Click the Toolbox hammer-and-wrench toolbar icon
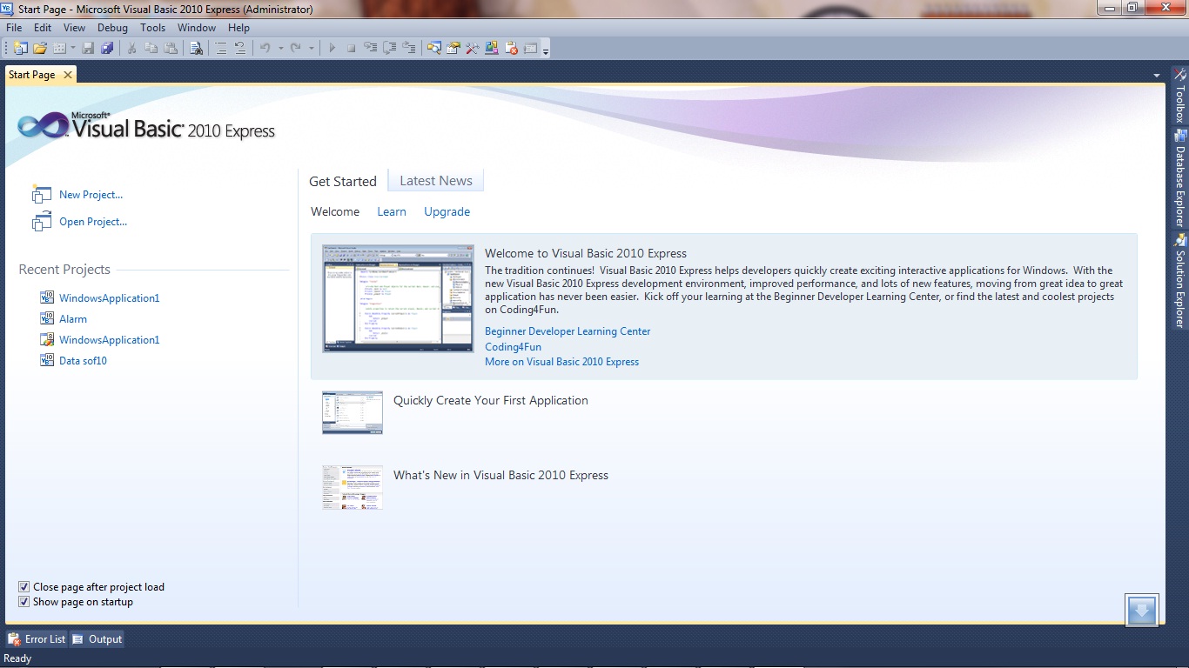The height and width of the screenshot is (668, 1189). (x=473, y=49)
